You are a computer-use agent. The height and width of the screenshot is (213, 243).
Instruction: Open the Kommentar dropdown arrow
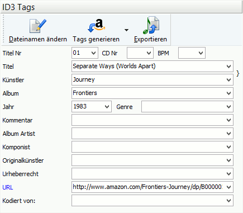[x=228, y=120]
